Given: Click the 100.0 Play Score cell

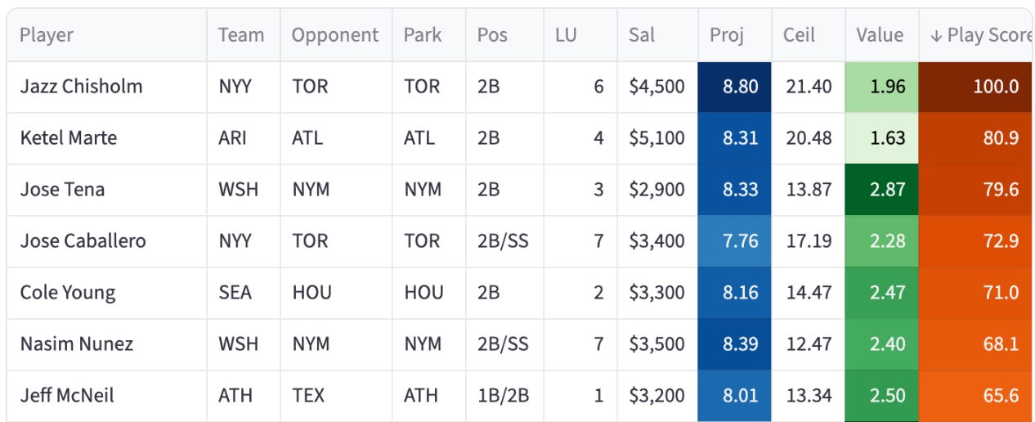Looking at the screenshot, I should pyautogui.click(x=976, y=87).
